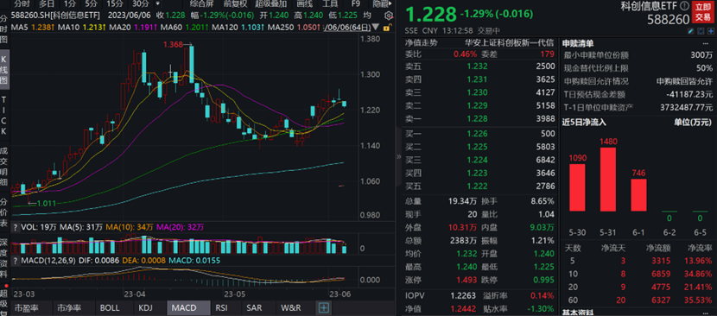Switch indicator to RSI
The height and width of the screenshot is (316, 717).
[221, 307]
